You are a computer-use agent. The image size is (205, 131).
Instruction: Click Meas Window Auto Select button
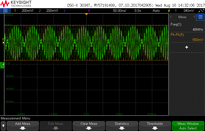188,126
